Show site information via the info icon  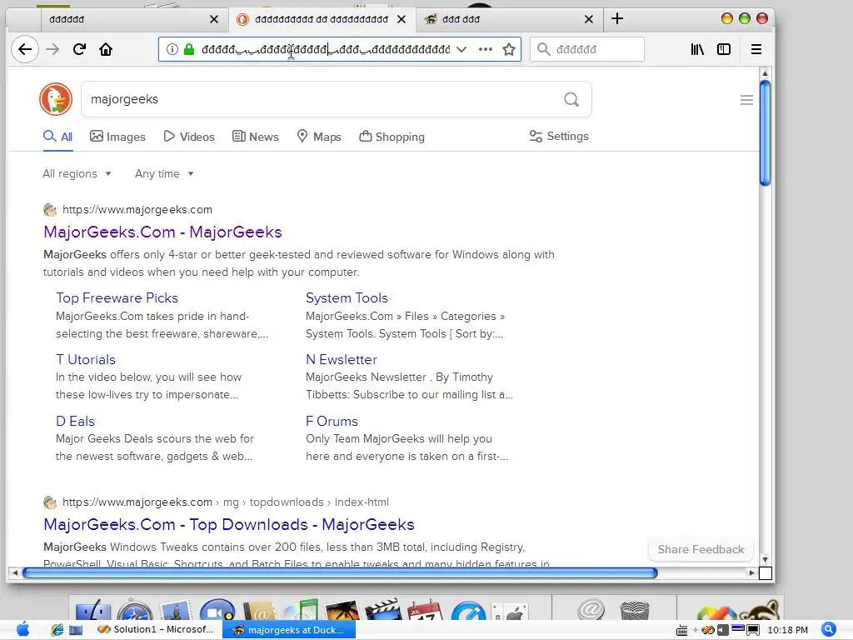172,49
